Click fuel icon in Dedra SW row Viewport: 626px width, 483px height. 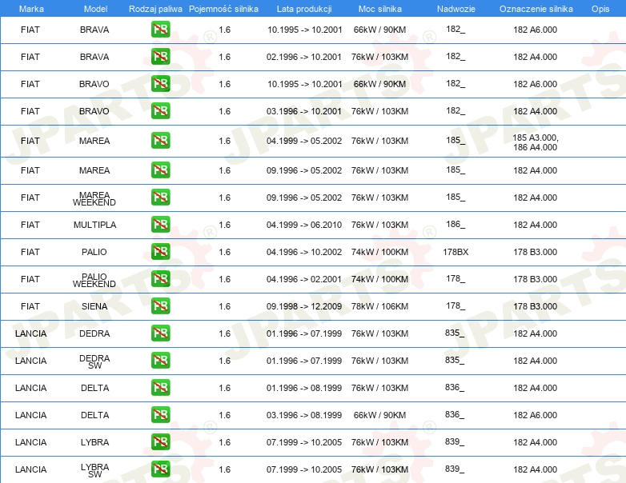(x=160, y=360)
